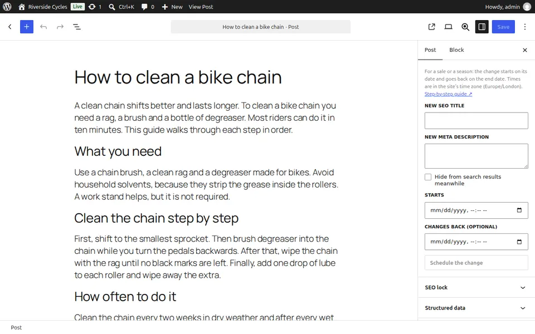Close the settings sidebar
This screenshot has width=535, height=334.
[525, 50]
